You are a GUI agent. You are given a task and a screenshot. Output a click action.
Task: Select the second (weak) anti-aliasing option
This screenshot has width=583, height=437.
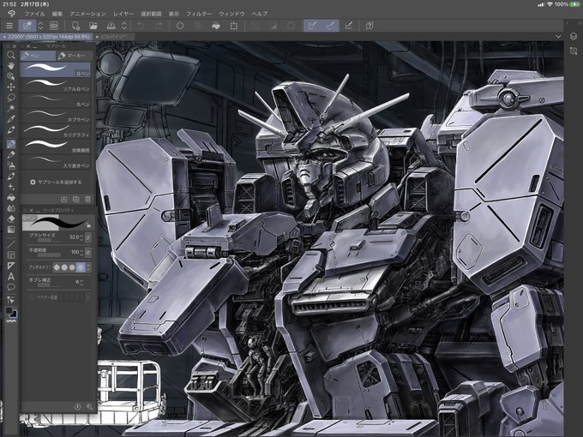[64, 267]
